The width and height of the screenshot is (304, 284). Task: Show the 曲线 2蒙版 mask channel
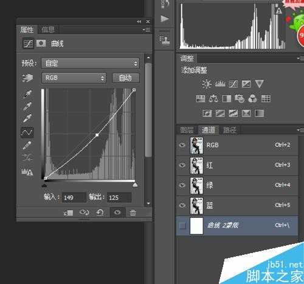182,225
